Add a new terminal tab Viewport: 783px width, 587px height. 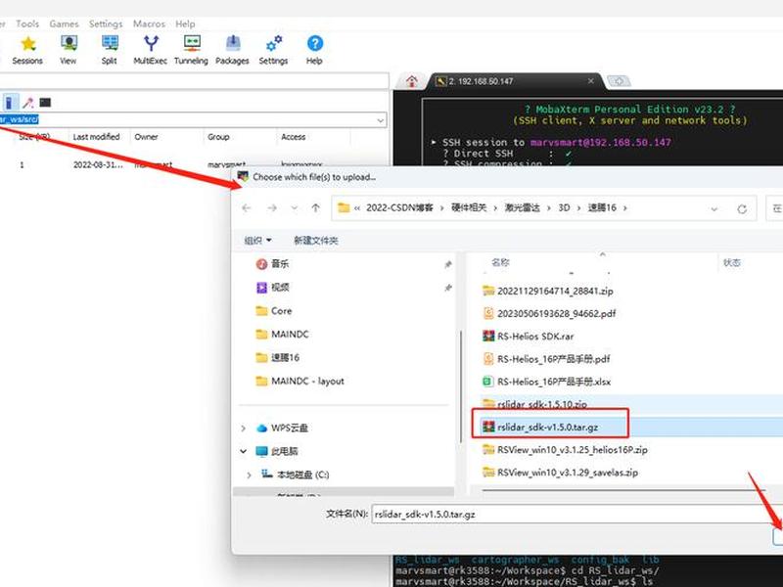[619, 81]
